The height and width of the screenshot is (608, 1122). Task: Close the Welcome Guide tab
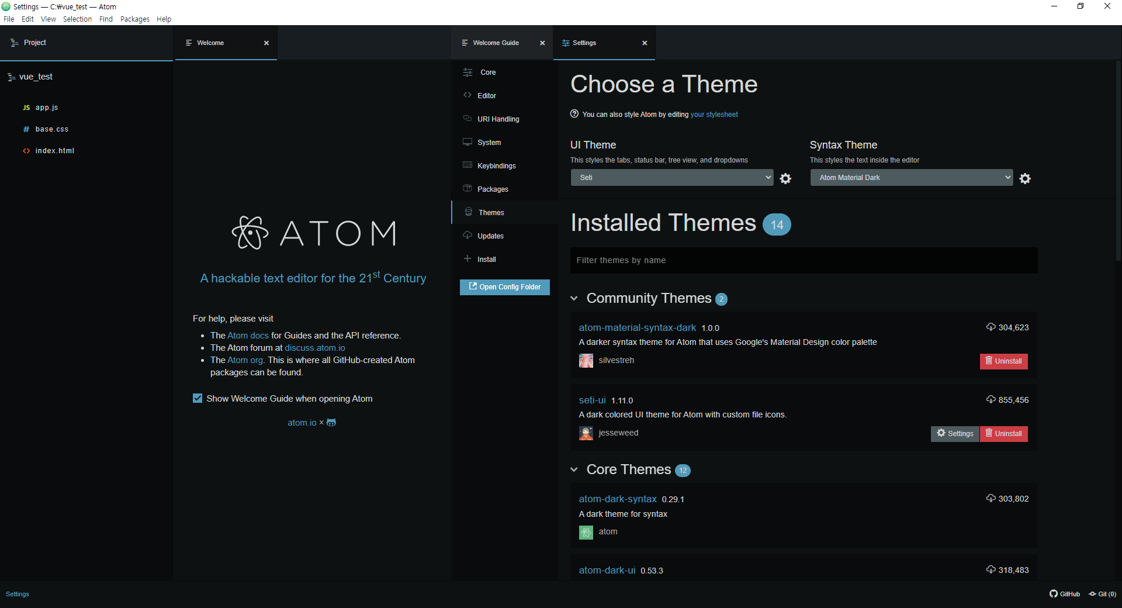[542, 43]
